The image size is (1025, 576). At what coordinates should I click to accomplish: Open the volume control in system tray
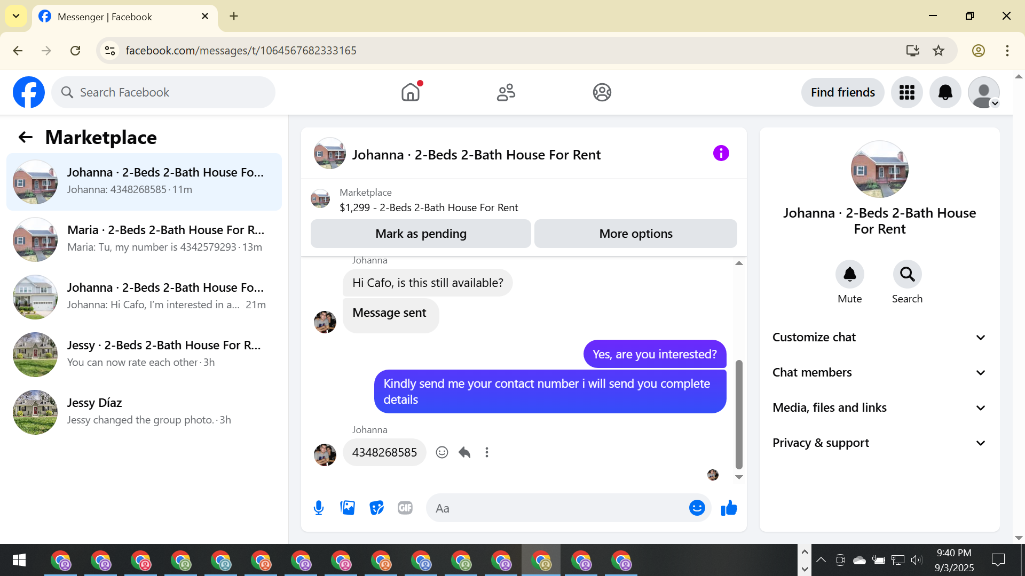917,559
